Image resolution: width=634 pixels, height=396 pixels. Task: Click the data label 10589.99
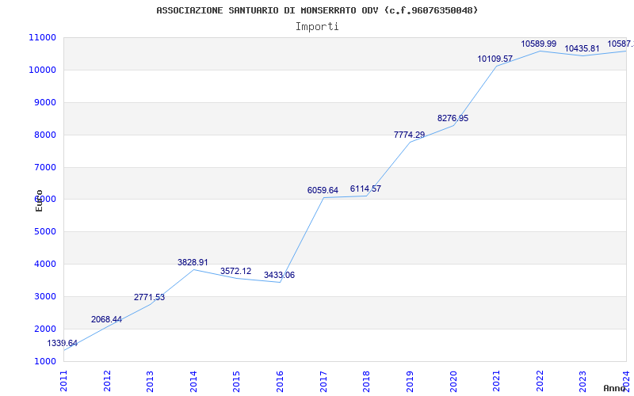[x=539, y=44]
